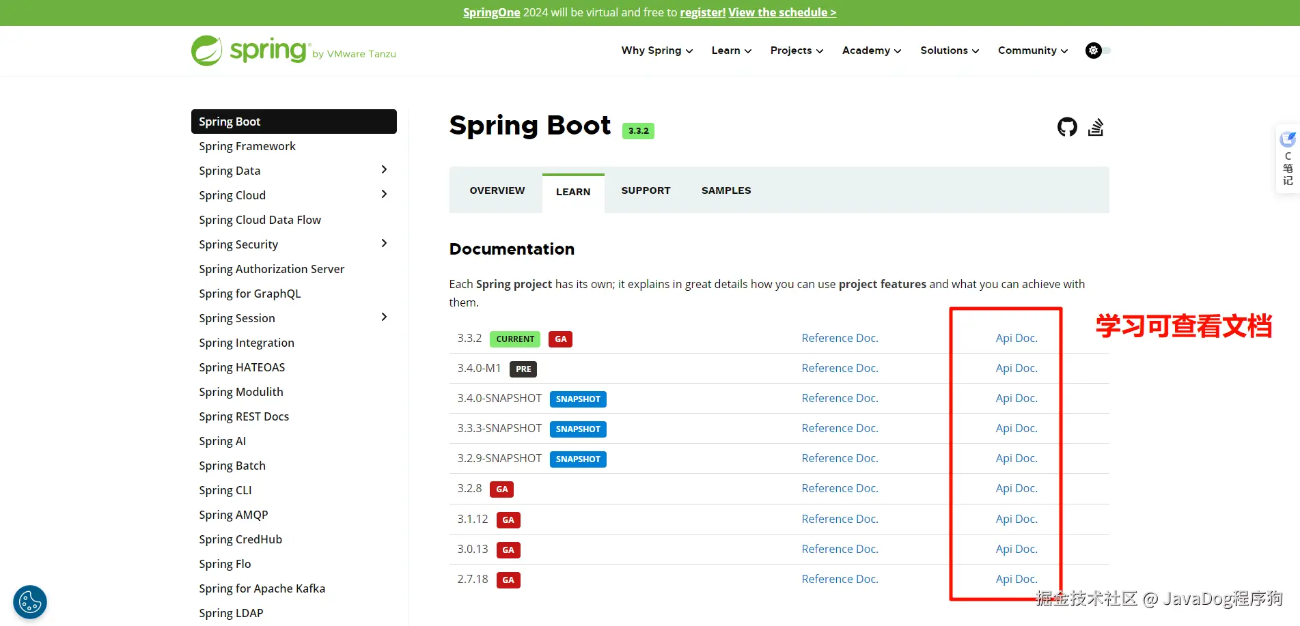Open Api Doc. for version 3.0.13

point(1017,549)
